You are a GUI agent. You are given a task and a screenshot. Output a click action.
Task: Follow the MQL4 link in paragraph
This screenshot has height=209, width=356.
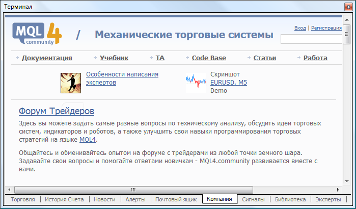(x=88, y=140)
